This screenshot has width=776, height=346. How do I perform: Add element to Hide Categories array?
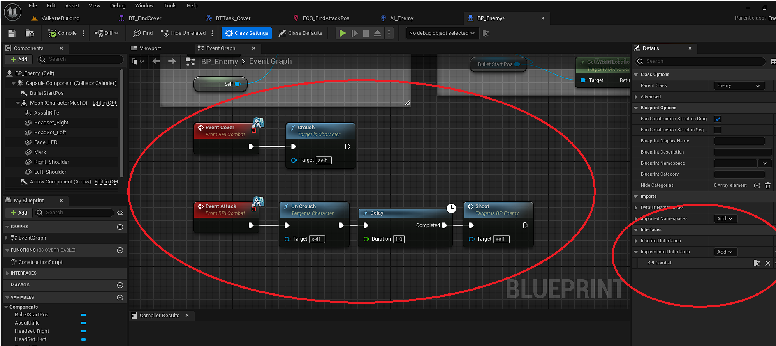click(757, 186)
